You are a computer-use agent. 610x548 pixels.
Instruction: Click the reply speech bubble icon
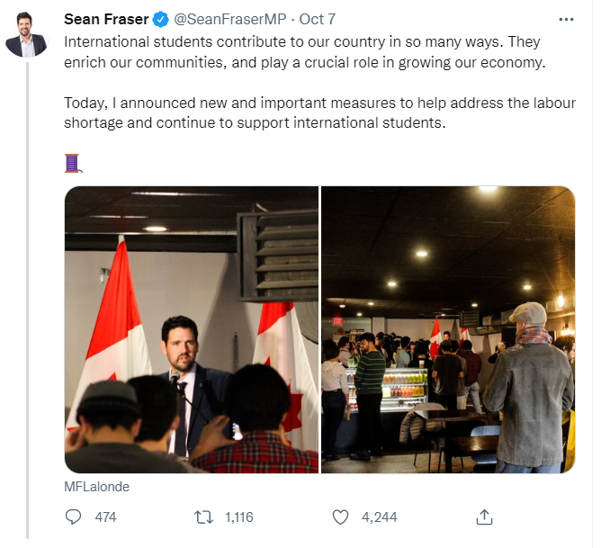click(x=73, y=517)
